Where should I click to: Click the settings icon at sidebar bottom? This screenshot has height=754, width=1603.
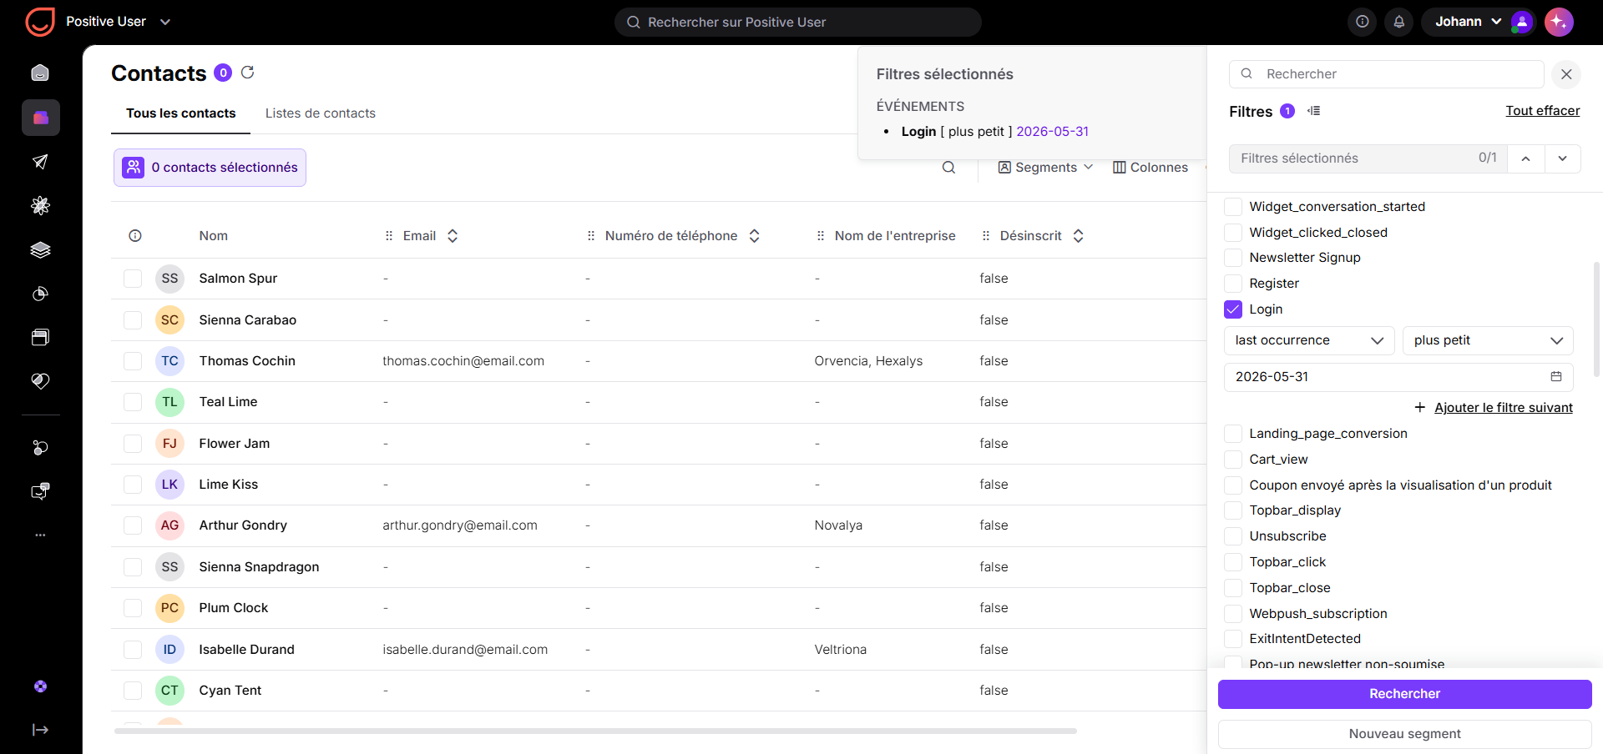(x=40, y=686)
